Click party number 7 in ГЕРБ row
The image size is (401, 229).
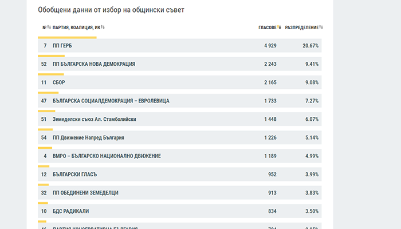coord(45,46)
